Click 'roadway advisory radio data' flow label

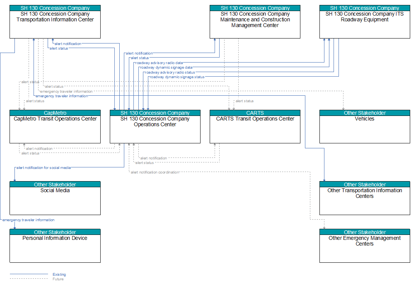(159, 63)
